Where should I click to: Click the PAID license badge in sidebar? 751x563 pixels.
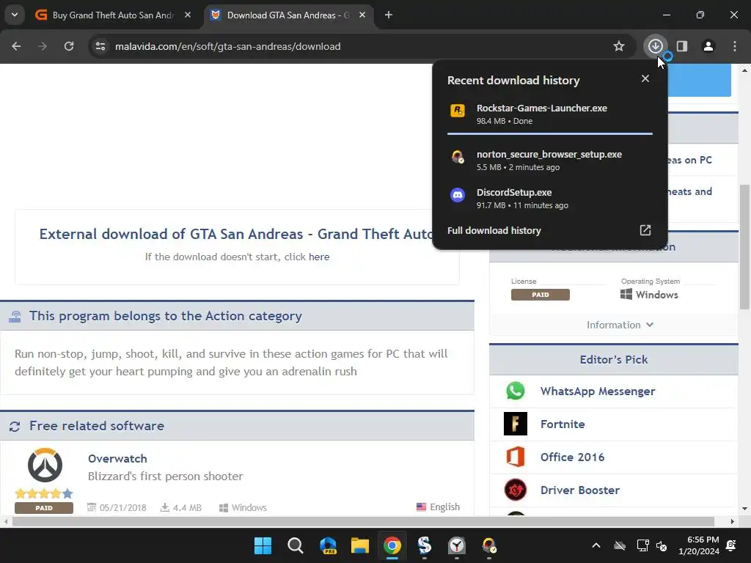tap(541, 295)
